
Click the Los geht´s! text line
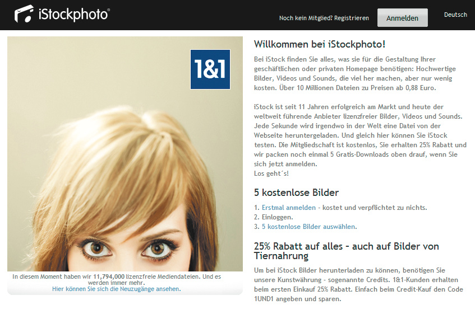(271, 174)
